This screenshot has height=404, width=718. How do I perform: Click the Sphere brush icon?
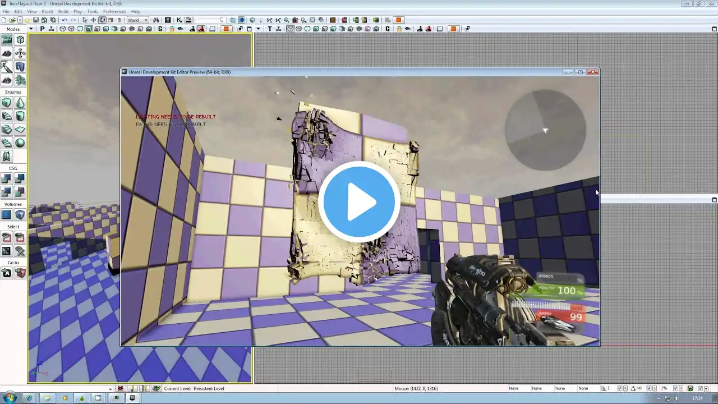[x=20, y=143]
